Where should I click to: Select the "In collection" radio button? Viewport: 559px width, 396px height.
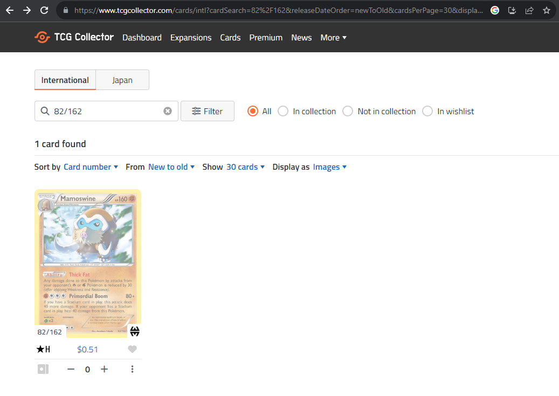pyautogui.click(x=283, y=111)
